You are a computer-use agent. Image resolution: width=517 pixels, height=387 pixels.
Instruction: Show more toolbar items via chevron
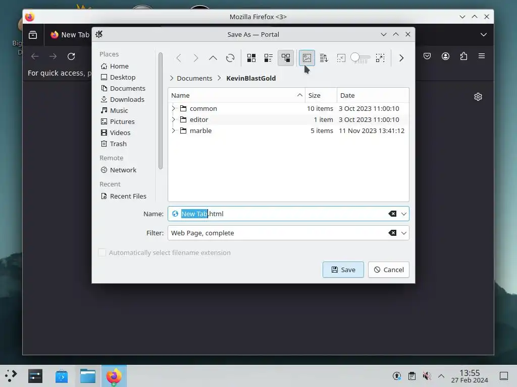401,58
